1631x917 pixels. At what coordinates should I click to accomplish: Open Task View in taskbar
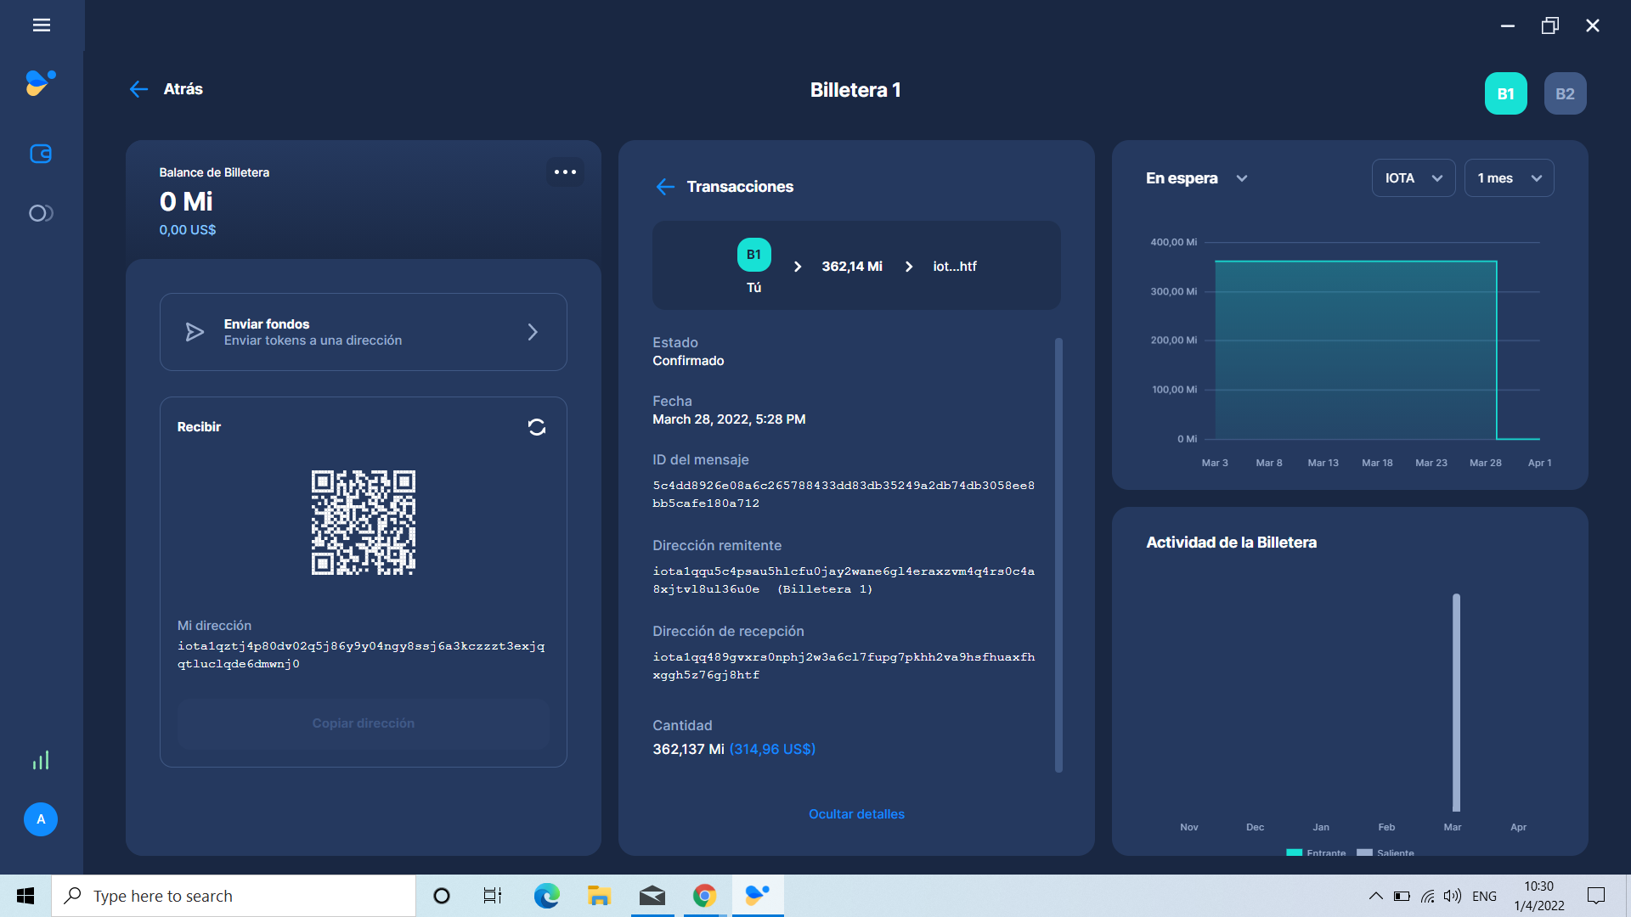[x=493, y=896]
